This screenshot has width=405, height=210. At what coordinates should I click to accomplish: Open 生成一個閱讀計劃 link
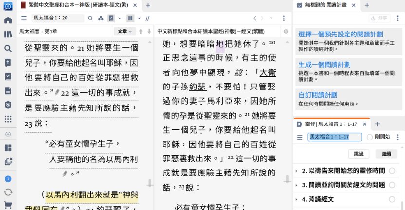pyautogui.click(x=324, y=65)
